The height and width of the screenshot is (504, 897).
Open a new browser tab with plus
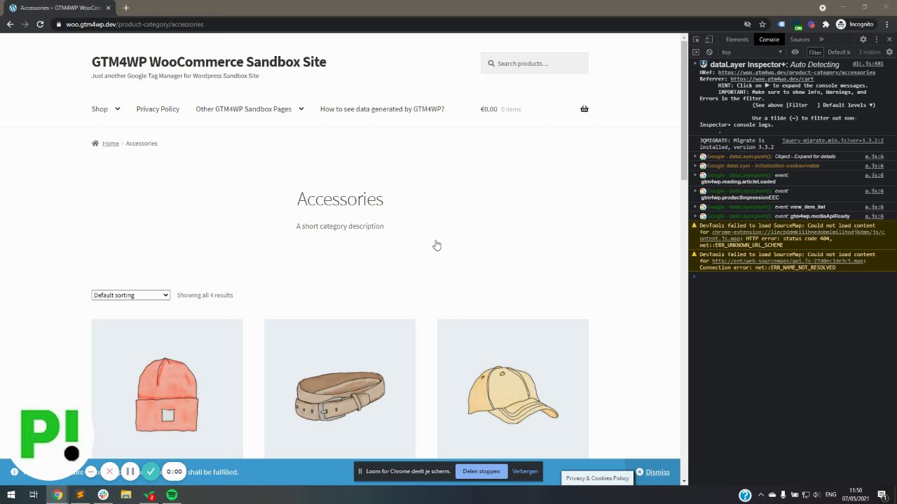126,8
